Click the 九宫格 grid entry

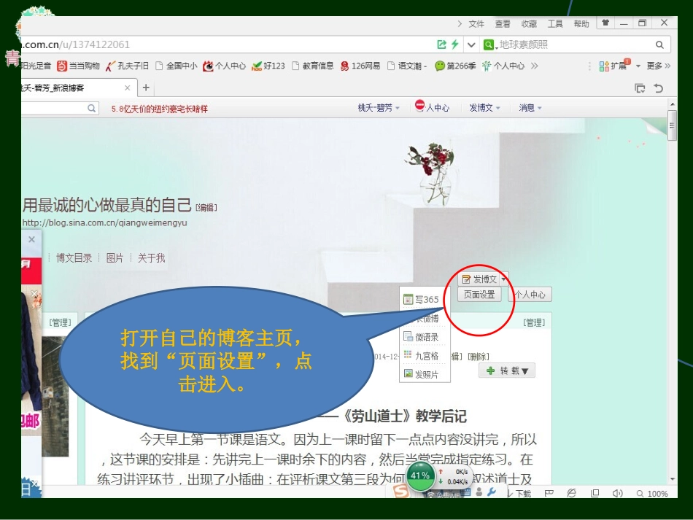coord(421,356)
